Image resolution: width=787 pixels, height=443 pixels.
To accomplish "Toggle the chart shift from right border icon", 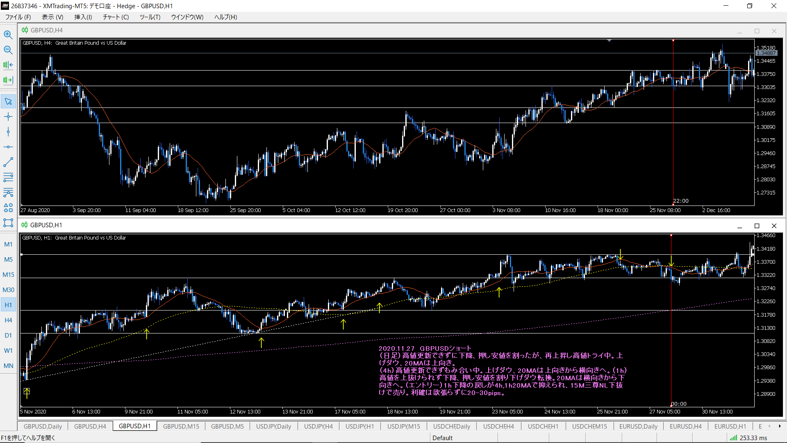I will [8, 80].
